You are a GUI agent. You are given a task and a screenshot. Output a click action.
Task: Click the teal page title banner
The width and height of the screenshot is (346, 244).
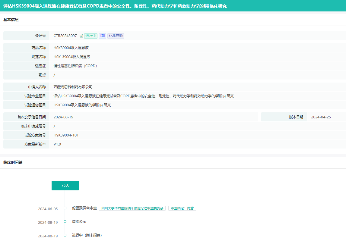173,6
